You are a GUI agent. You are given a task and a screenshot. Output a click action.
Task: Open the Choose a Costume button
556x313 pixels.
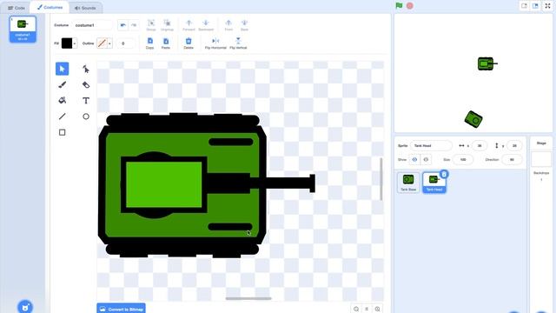pyautogui.click(x=25, y=307)
